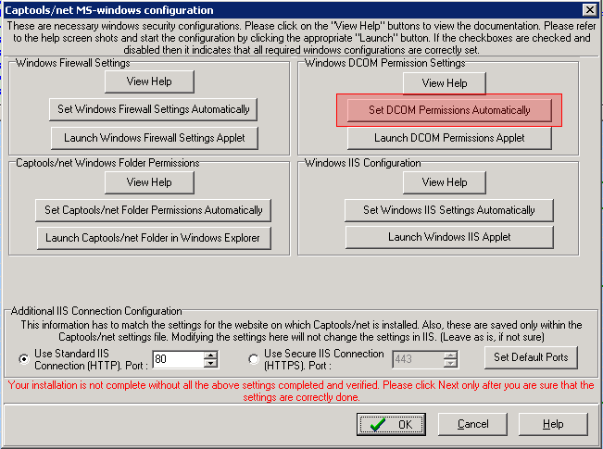The height and width of the screenshot is (449, 603).
Task: Click the Cancel button
Action: click(x=472, y=424)
